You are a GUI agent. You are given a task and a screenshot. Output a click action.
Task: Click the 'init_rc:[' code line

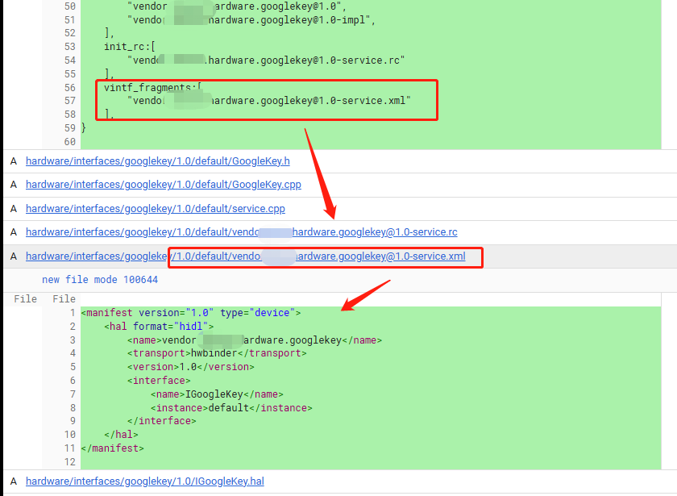click(x=130, y=47)
